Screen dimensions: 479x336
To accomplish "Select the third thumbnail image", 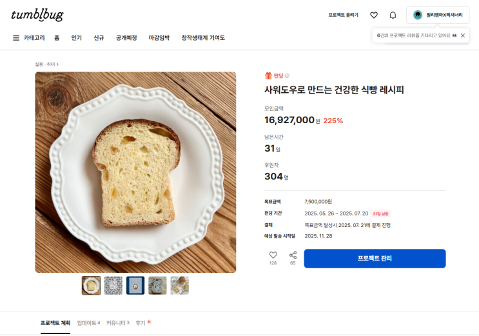I will (x=135, y=285).
